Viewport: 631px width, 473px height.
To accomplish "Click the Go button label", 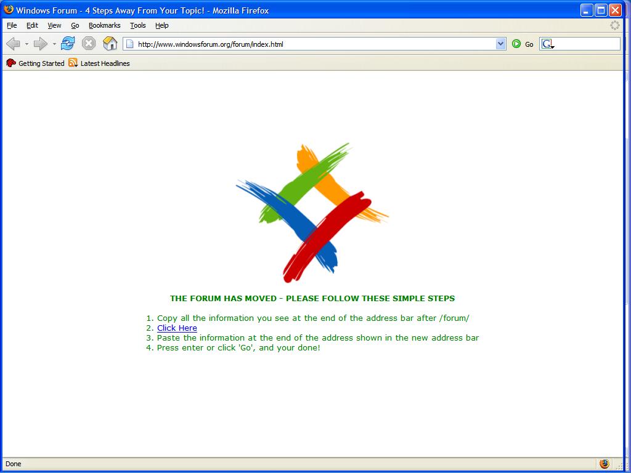I will point(529,44).
